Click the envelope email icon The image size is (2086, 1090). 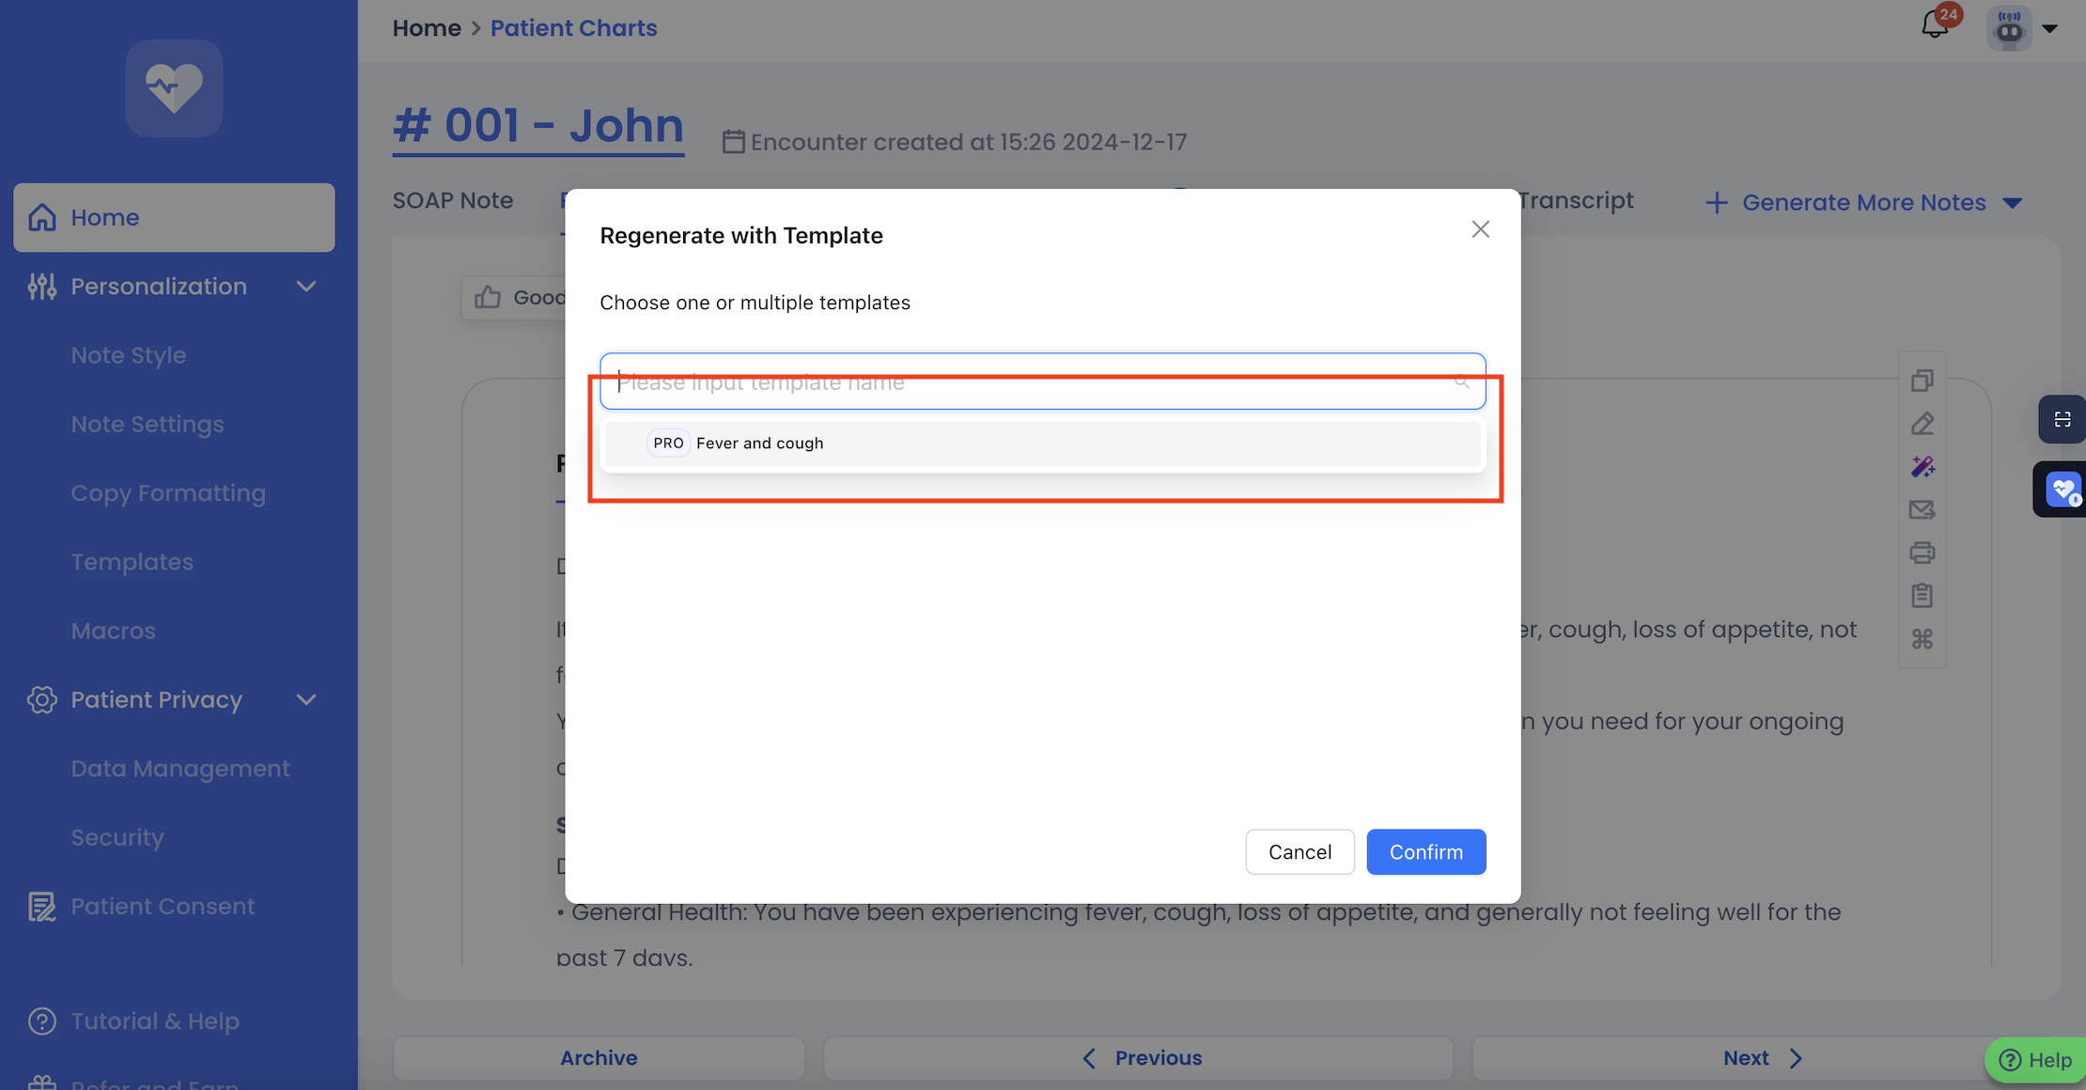tap(1922, 510)
